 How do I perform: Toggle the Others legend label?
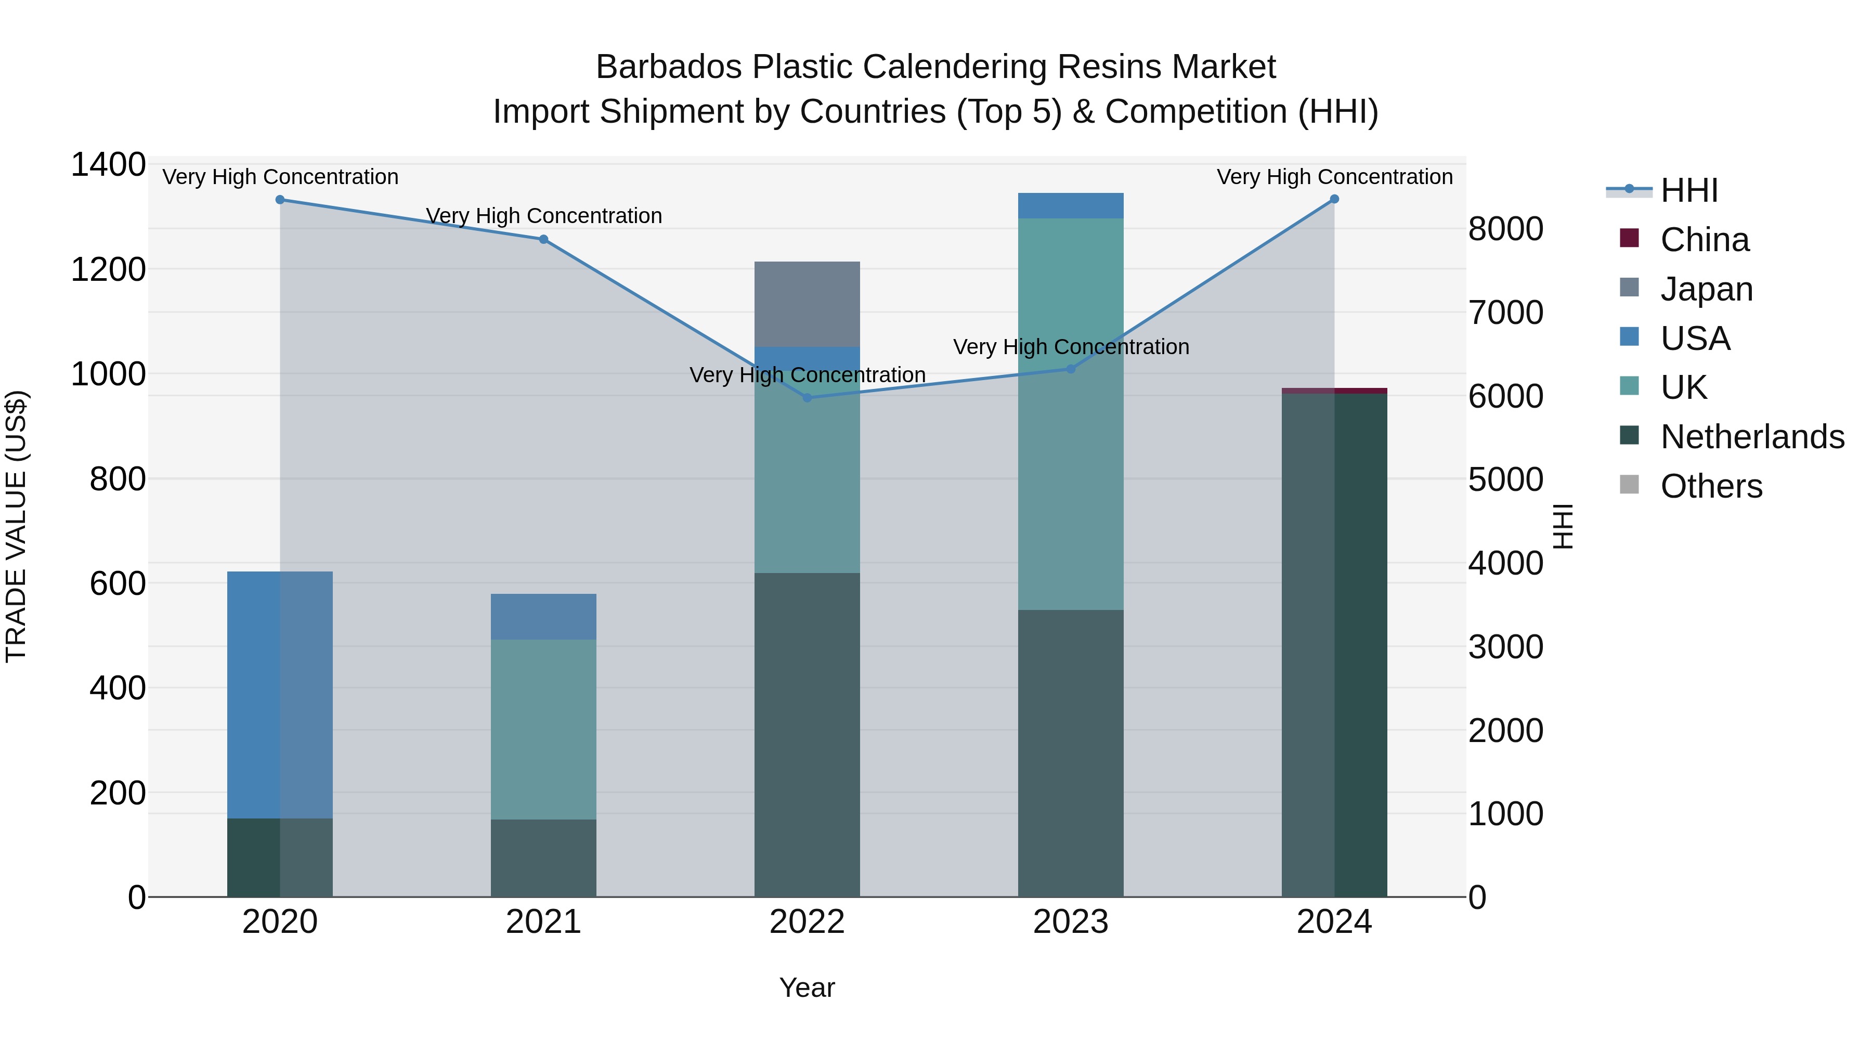point(1711,486)
